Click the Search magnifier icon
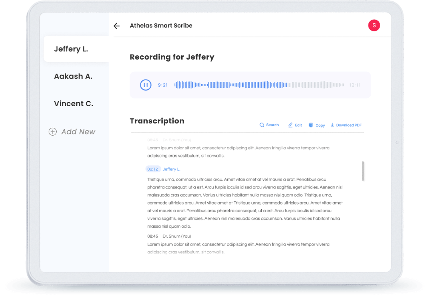Image resolution: width=429 pixels, height=297 pixels. 262,125
